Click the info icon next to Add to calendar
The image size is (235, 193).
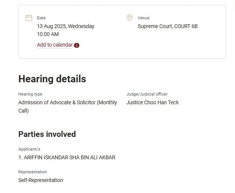coord(77,45)
